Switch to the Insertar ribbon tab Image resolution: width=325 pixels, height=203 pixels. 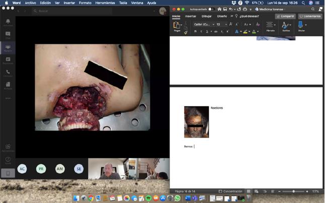point(191,16)
